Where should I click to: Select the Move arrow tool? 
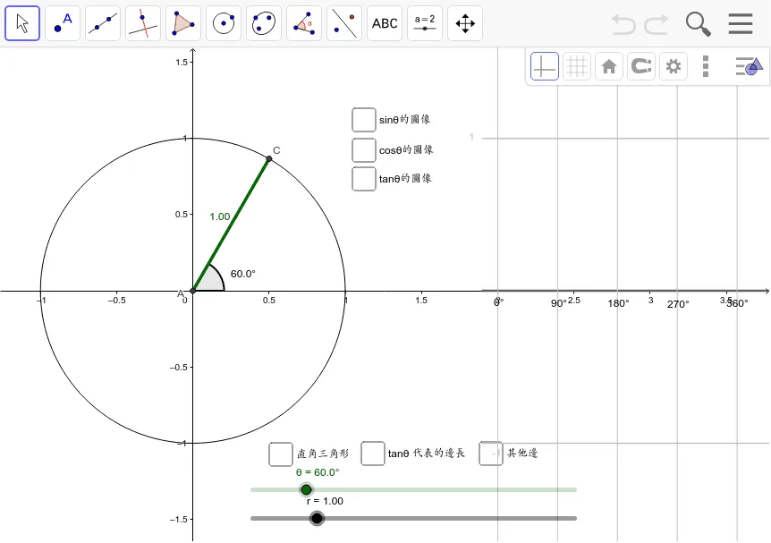coord(22,23)
